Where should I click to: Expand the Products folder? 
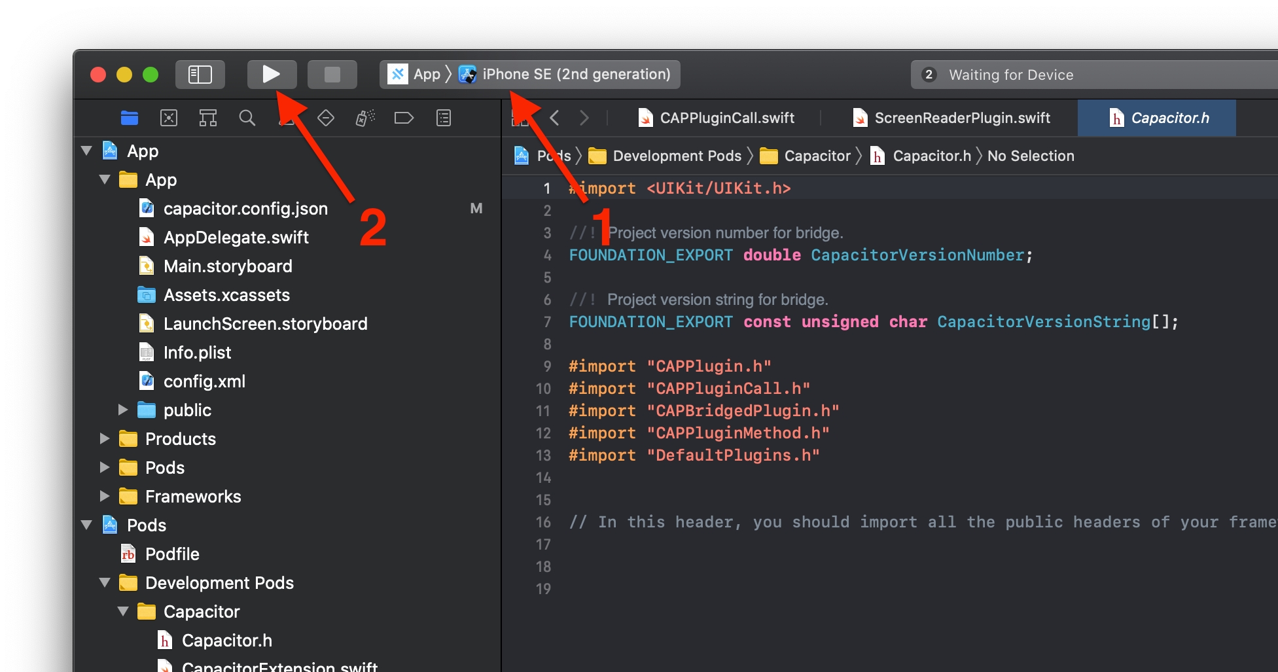105,439
